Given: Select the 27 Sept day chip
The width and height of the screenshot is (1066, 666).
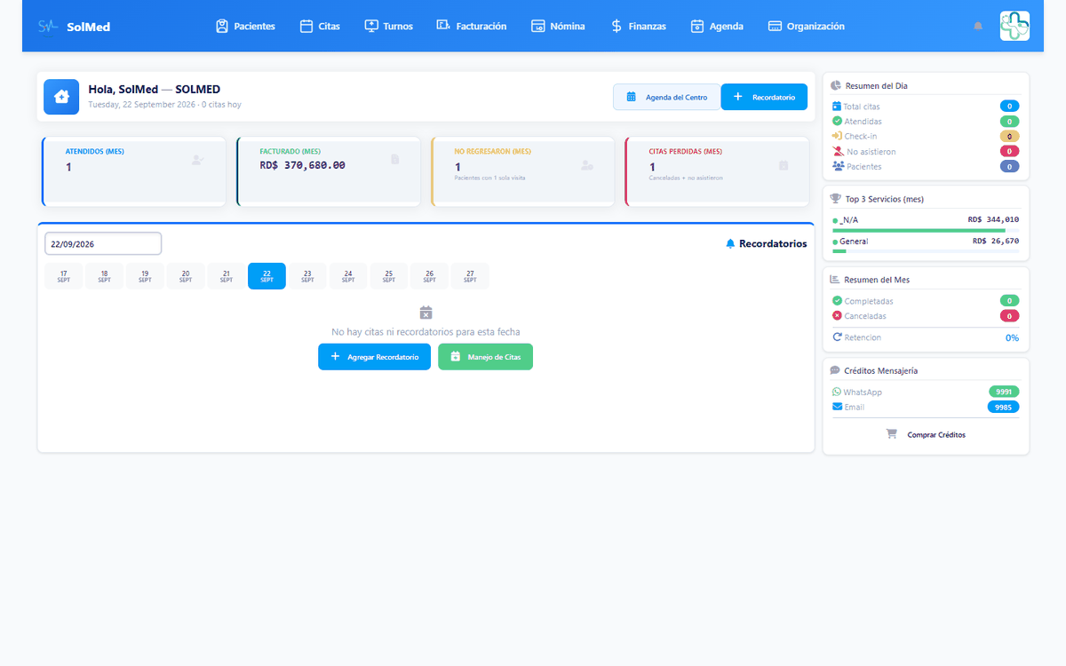Looking at the screenshot, I should 470,276.
